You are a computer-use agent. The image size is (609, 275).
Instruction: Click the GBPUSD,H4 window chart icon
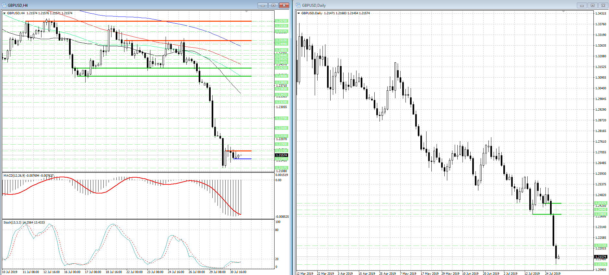point(4,5)
